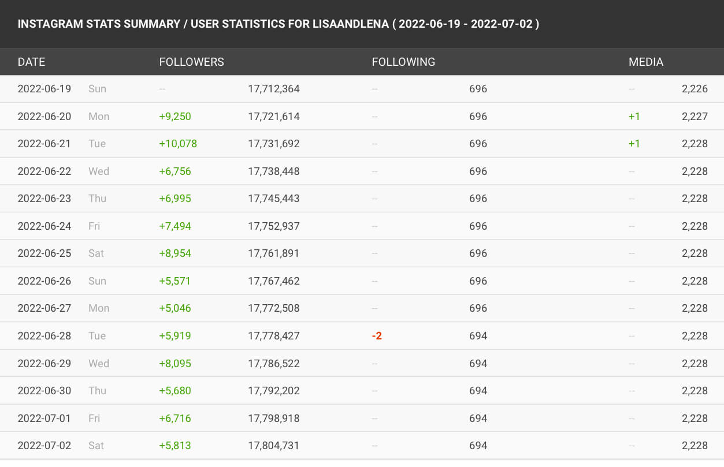Select the date 2022-06-29

44,364
